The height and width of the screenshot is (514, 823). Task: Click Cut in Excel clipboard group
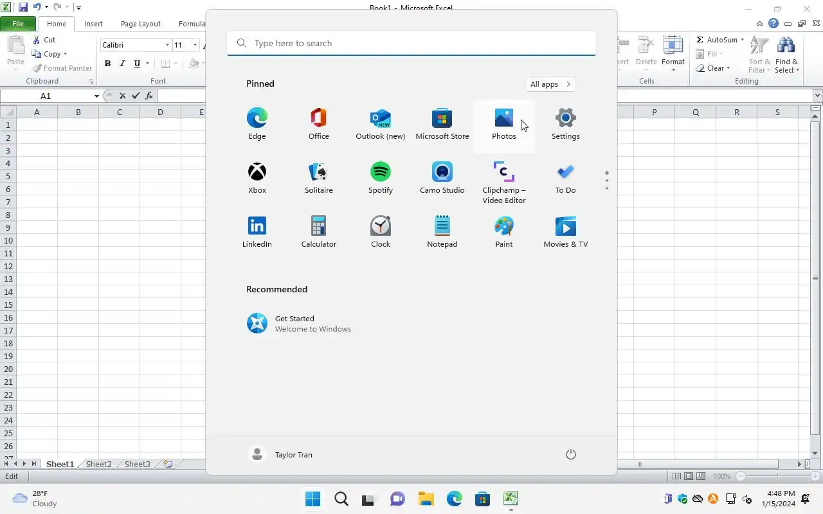tap(44, 40)
